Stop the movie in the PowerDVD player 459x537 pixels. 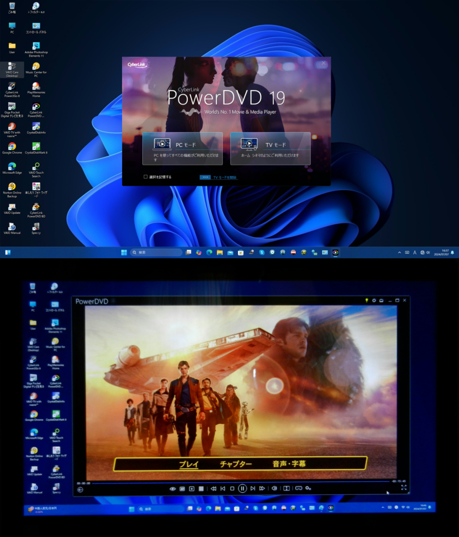coord(232,488)
